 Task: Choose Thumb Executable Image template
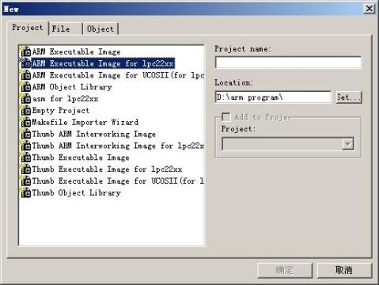pyautogui.click(x=81, y=158)
